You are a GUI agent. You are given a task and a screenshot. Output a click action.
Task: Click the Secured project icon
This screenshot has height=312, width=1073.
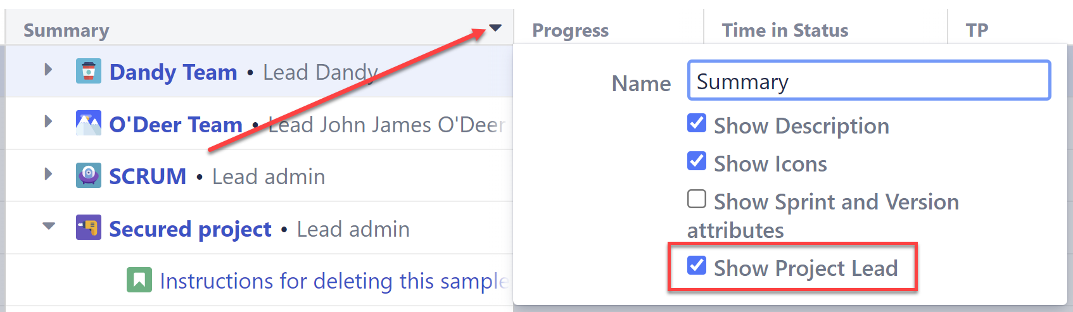[x=88, y=228]
